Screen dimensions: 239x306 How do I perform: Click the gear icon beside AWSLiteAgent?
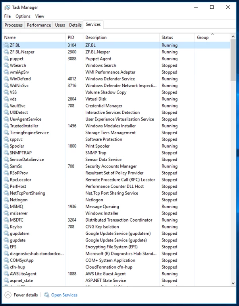click(6, 274)
